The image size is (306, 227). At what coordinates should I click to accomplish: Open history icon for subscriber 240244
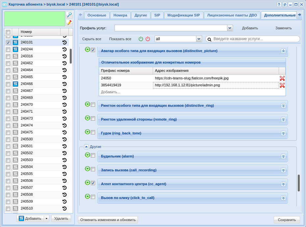(64, 49)
